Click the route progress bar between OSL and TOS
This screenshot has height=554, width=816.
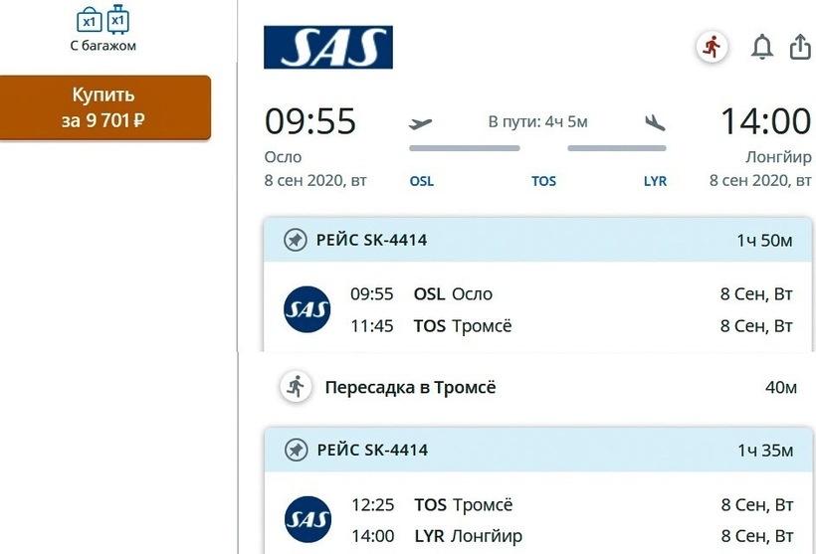coord(464,149)
